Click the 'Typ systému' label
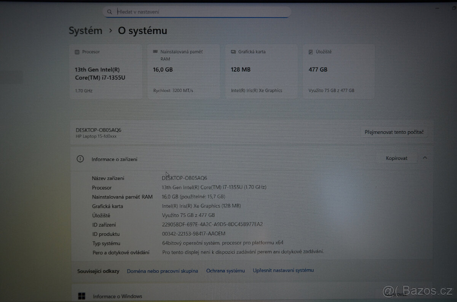The width and height of the screenshot is (457, 302). point(106,243)
